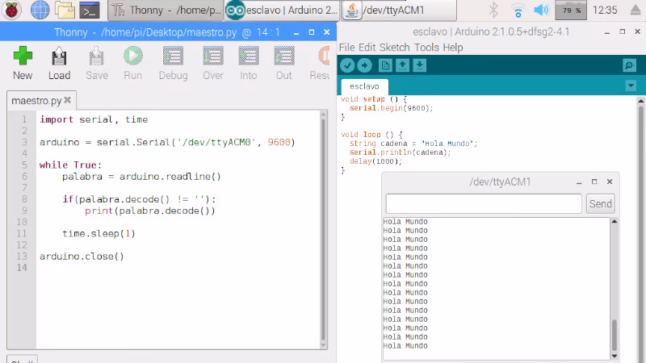Open the Raspberry Pi applications menu
Image resolution: width=646 pixels, height=363 pixels.
point(12,10)
